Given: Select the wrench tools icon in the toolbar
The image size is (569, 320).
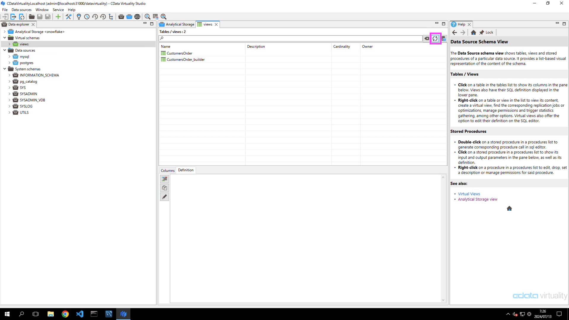Looking at the screenshot, I should point(68,17).
